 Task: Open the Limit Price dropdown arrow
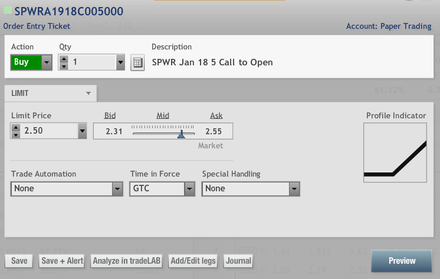tap(83, 131)
